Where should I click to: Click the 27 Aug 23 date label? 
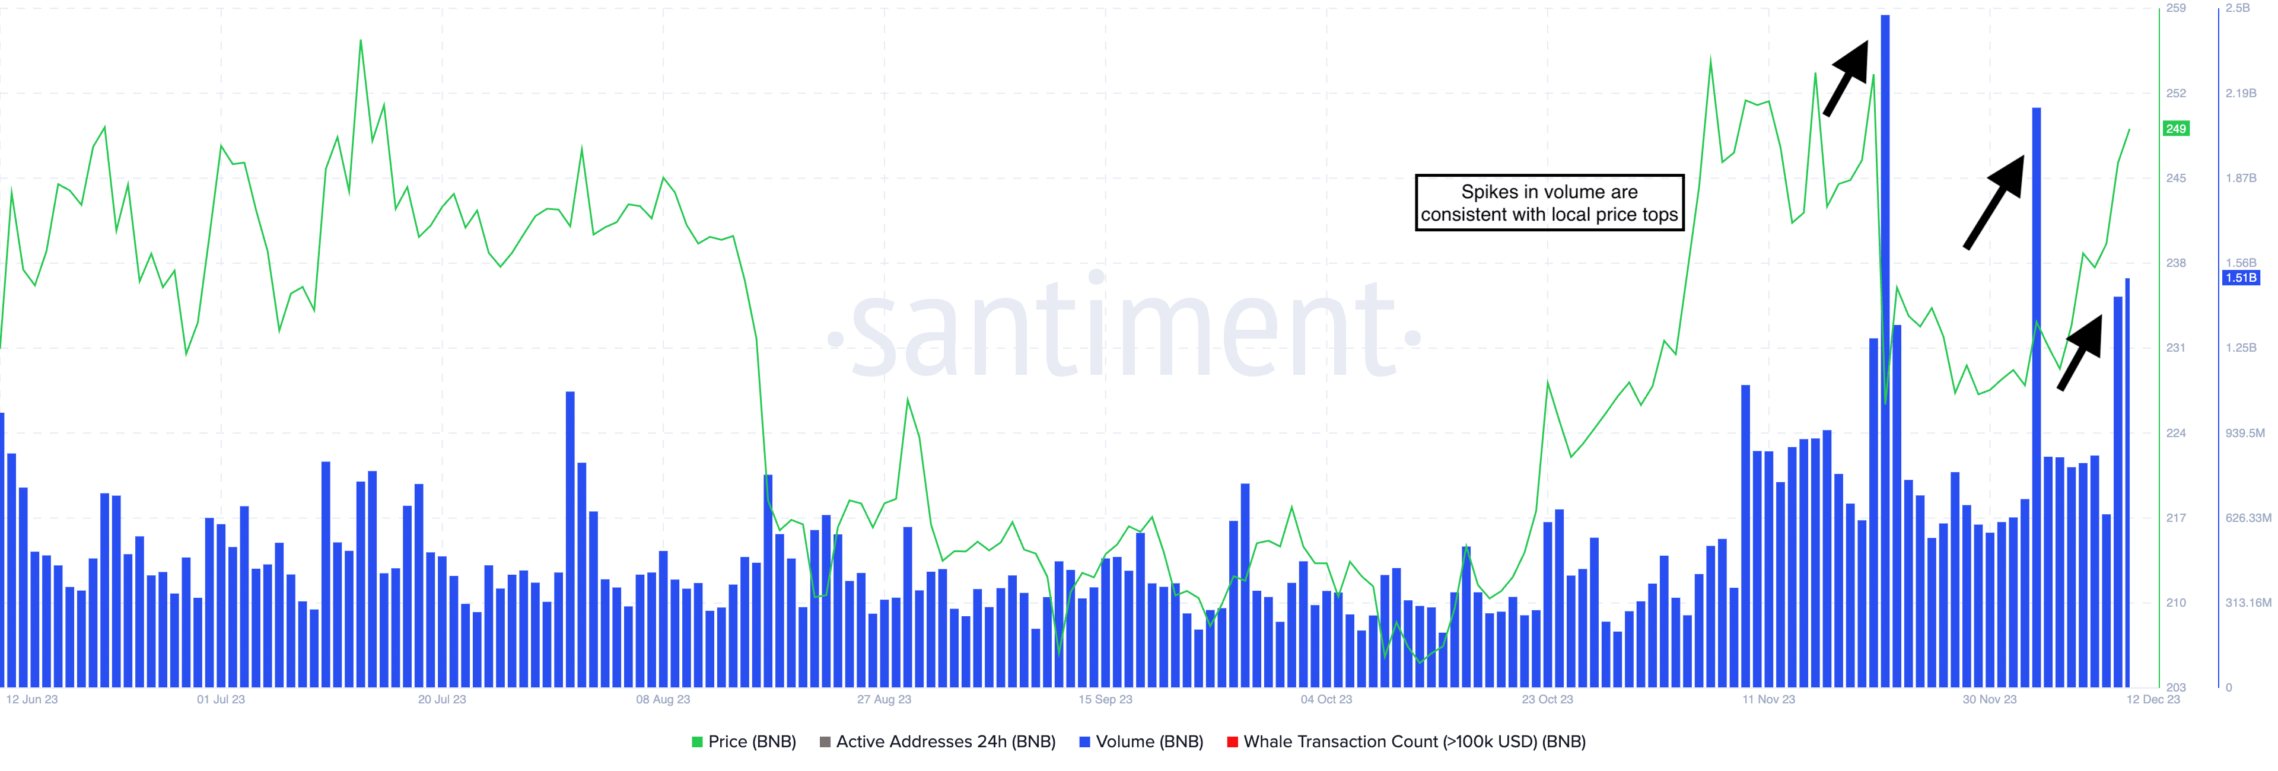(x=885, y=699)
